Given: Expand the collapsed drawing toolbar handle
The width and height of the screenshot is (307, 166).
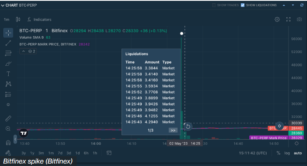Looking at the screenshot, I should tap(15, 139).
